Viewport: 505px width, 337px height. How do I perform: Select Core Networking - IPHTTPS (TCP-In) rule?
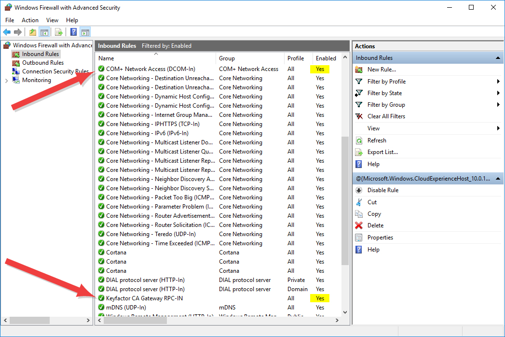point(153,124)
